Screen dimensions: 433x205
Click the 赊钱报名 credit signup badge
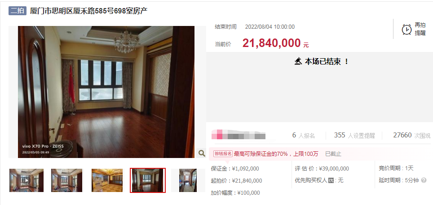223,154
